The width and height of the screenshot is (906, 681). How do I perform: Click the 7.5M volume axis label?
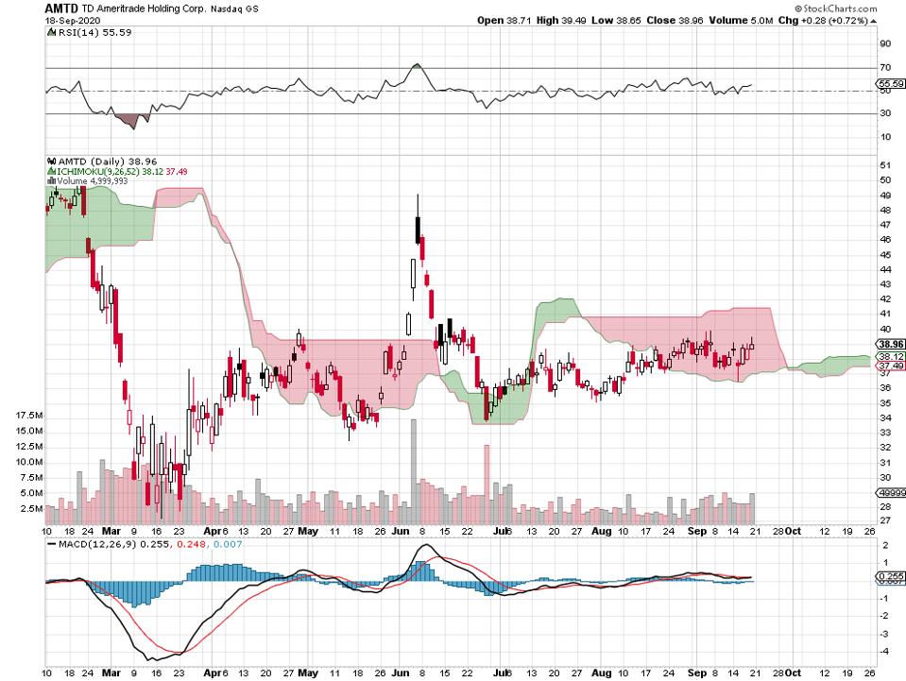click(32, 478)
